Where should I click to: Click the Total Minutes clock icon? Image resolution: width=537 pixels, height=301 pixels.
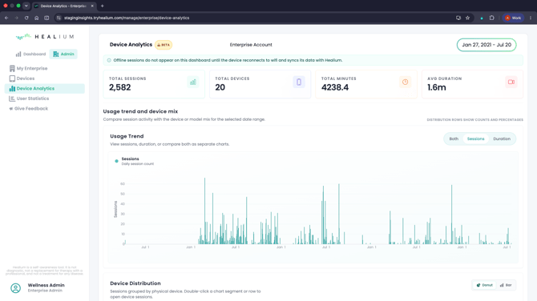pyautogui.click(x=405, y=82)
